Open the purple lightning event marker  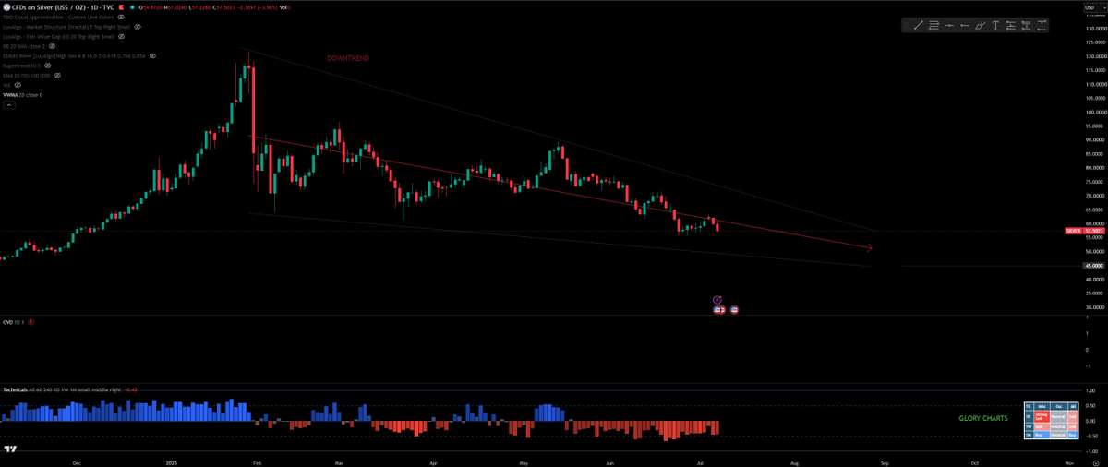(x=717, y=300)
